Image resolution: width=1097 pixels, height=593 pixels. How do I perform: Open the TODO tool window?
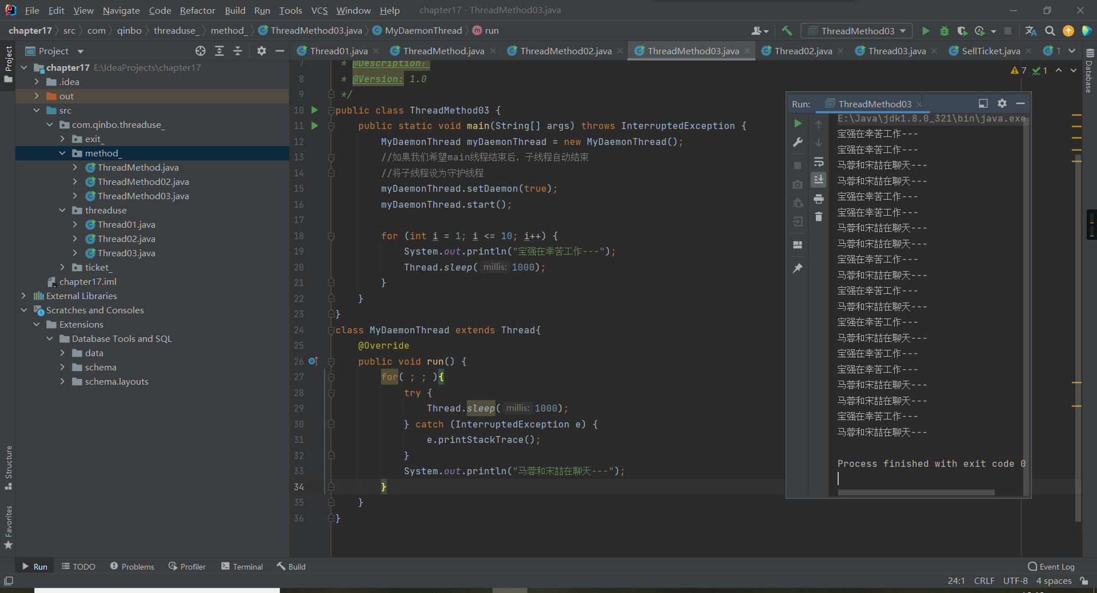pos(78,566)
